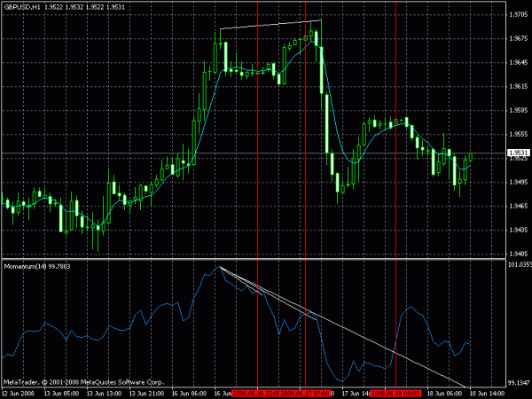
Task: Select the long descending trendline in Momentum window
Action: pos(342,327)
